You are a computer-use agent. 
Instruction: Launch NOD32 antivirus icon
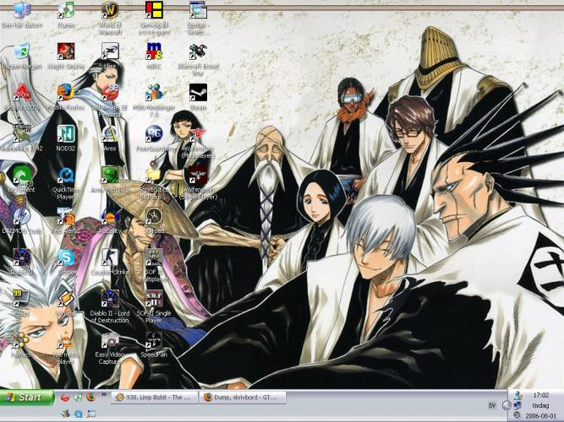point(66,138)
